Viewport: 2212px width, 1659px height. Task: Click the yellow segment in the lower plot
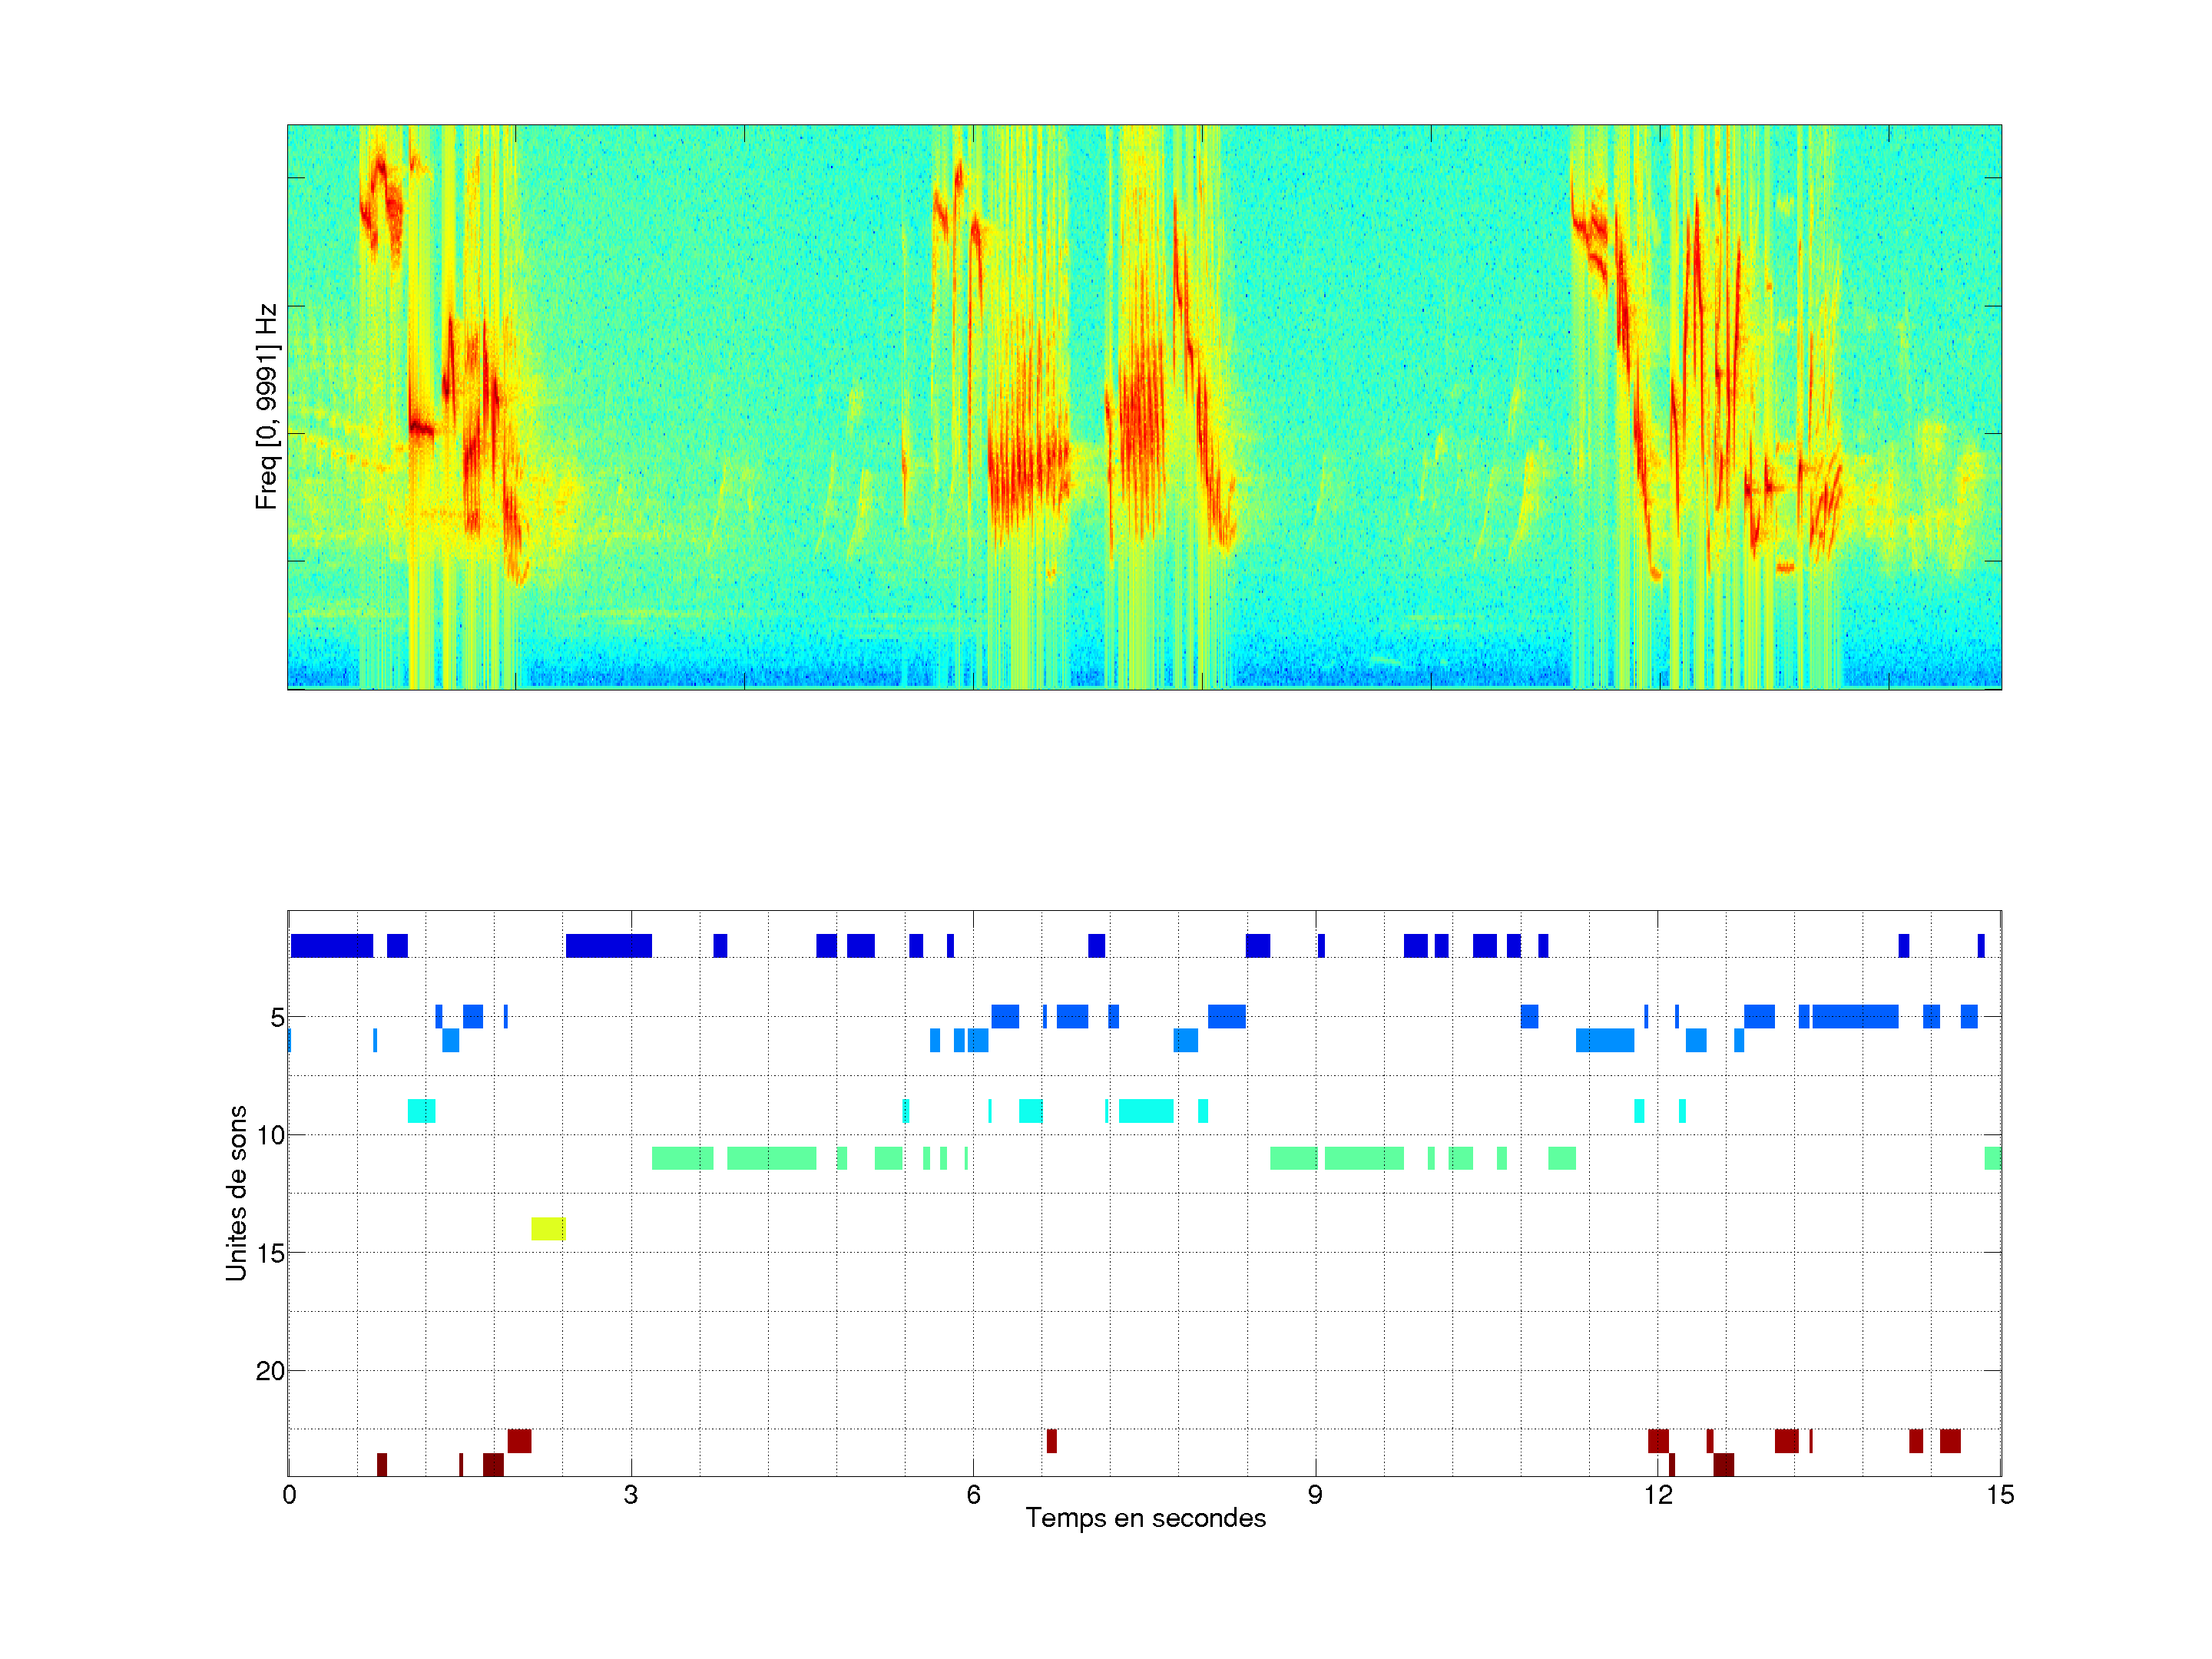click(548, 1228)
